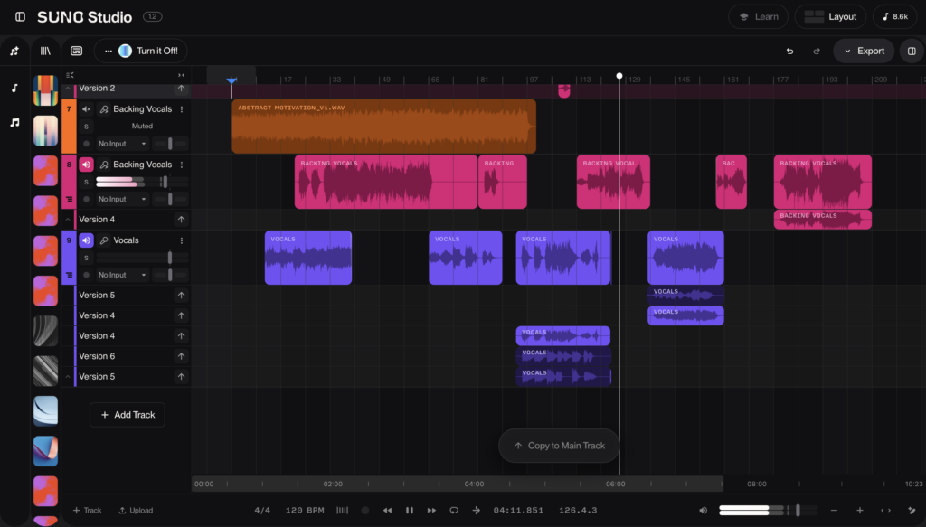This screenshot has height=527, width=926.
Task: Switch to the Upload tab at bottom left
Action: [x=136, y=510]
